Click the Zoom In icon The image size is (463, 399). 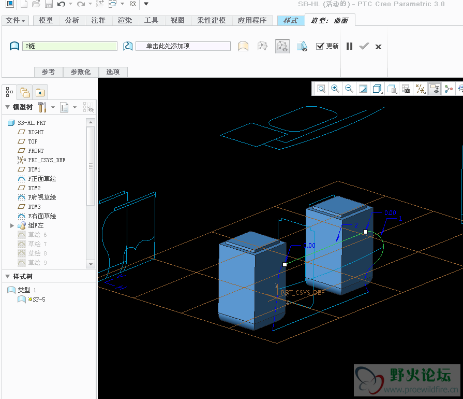coord(335,89)
